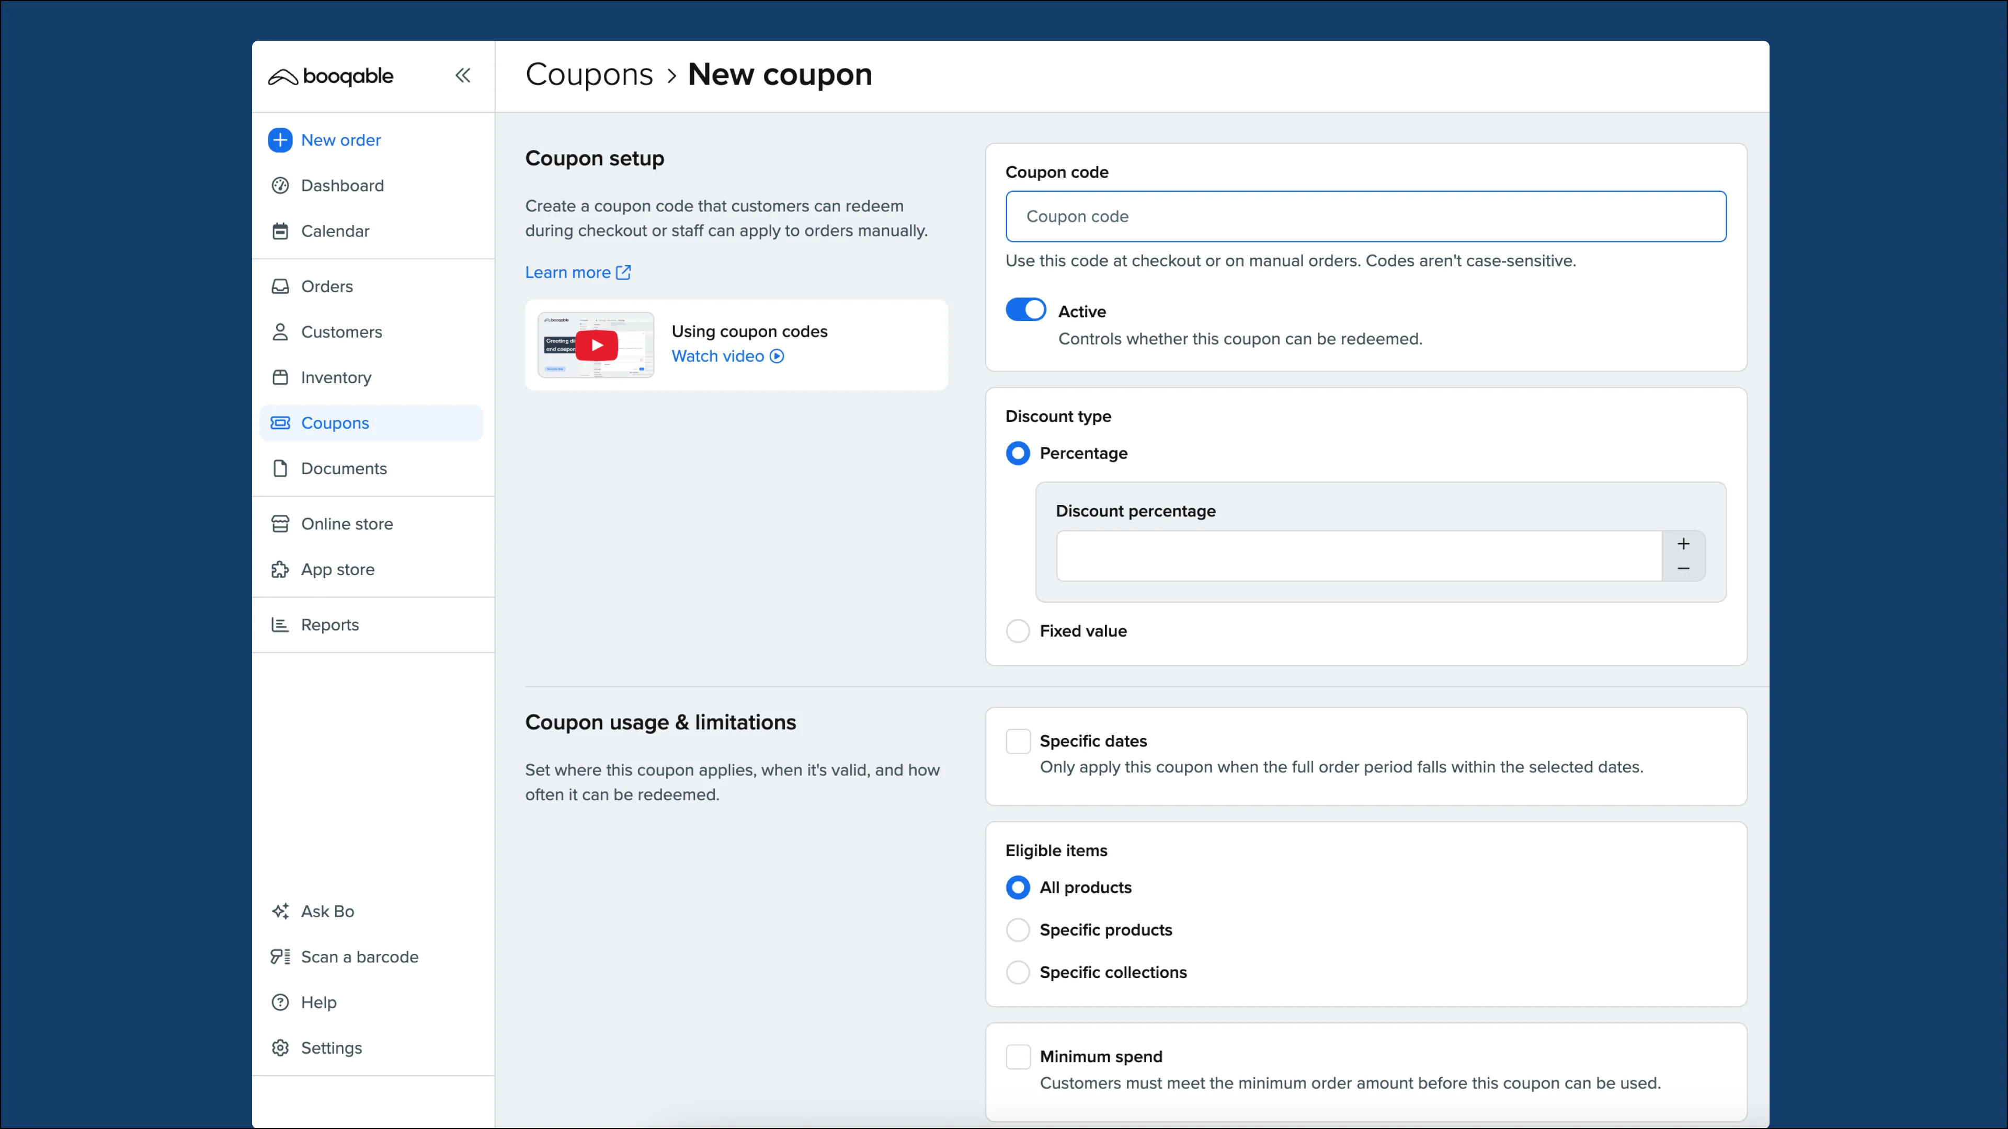Click the New coupon page title
2008x1129 pixels.
780,75
